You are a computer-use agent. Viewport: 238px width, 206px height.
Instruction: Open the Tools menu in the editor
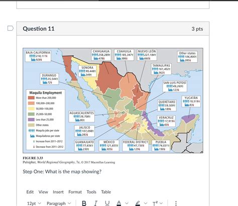pyautogui.click(x=91, y=192)
